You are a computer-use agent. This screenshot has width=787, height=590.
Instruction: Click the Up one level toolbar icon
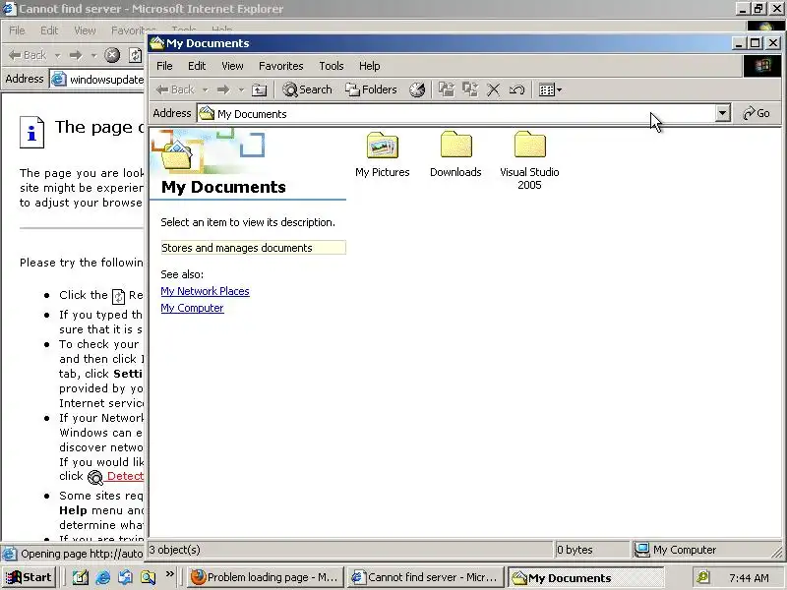[259, 89]
